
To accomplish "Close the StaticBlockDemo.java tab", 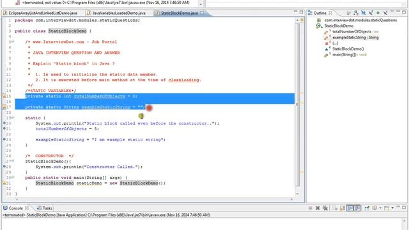I will click(x=202, y=13).
